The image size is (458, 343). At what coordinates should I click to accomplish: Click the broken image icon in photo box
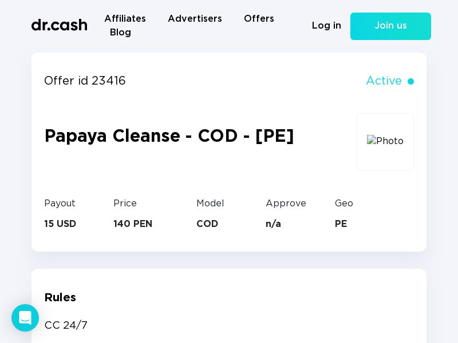pos(373,141)
